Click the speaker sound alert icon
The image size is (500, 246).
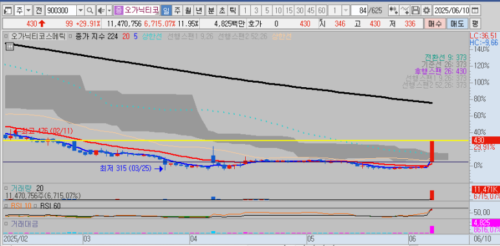click(x=101, y=11)
